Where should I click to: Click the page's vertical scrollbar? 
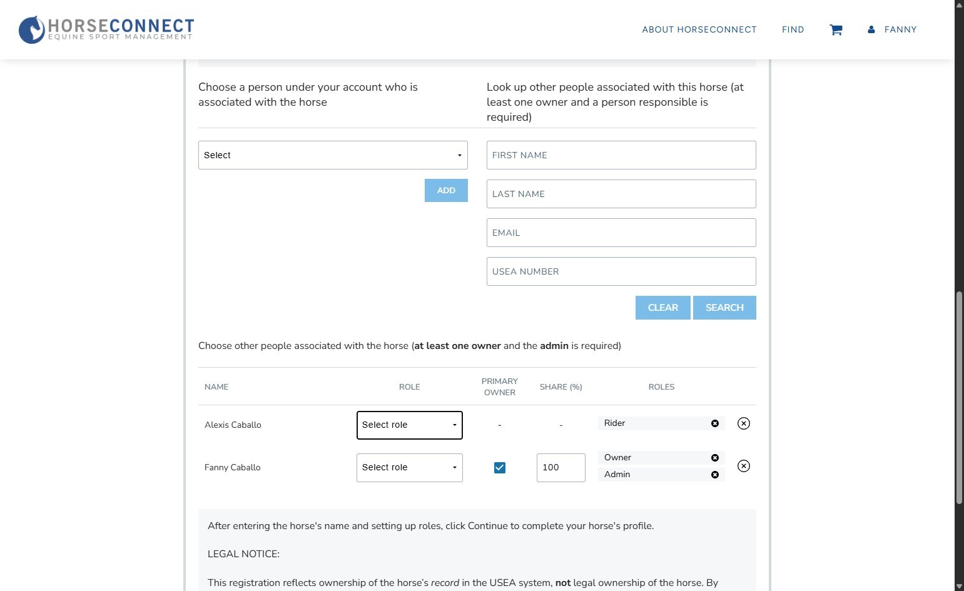[959, 397]
